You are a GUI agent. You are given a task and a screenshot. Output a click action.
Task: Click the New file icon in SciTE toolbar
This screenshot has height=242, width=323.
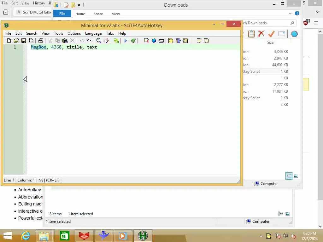coord(9,41)
